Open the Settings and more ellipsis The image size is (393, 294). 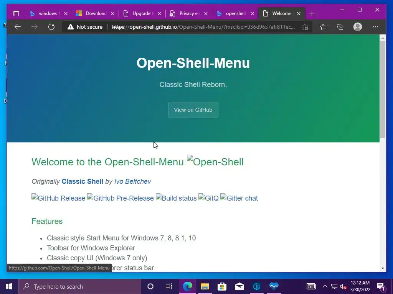pyautogui.click(x=375, y=27)
